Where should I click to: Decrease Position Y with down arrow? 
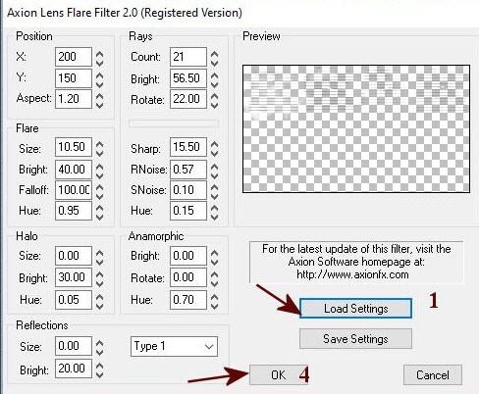(99, 83)
